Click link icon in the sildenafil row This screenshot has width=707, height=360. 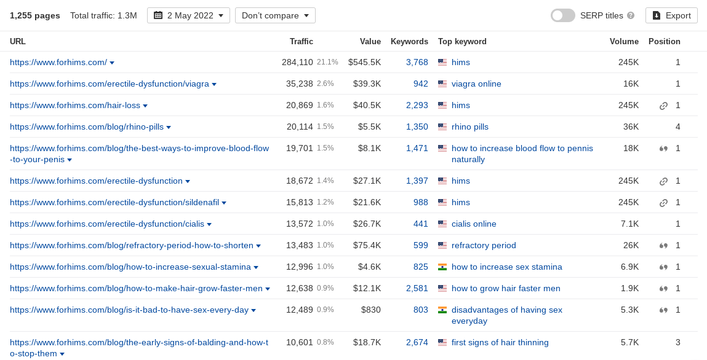click(x=663, y=203)
